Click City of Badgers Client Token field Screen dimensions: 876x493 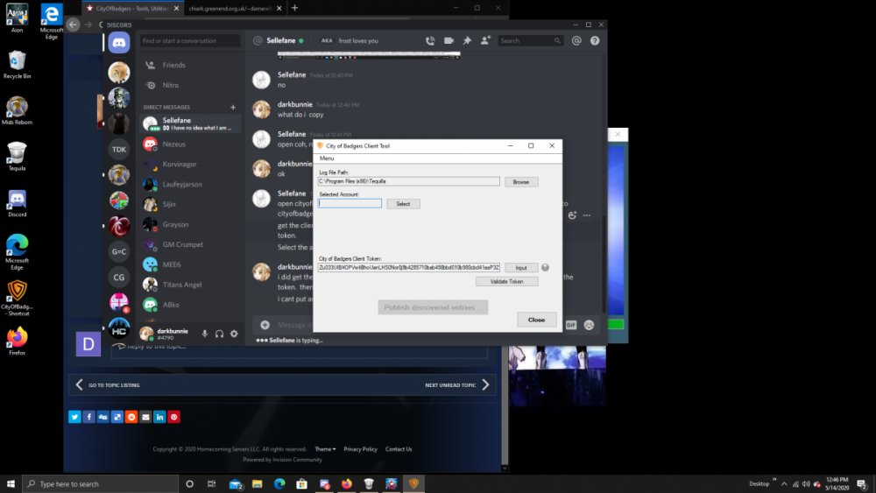click(409, 267)
